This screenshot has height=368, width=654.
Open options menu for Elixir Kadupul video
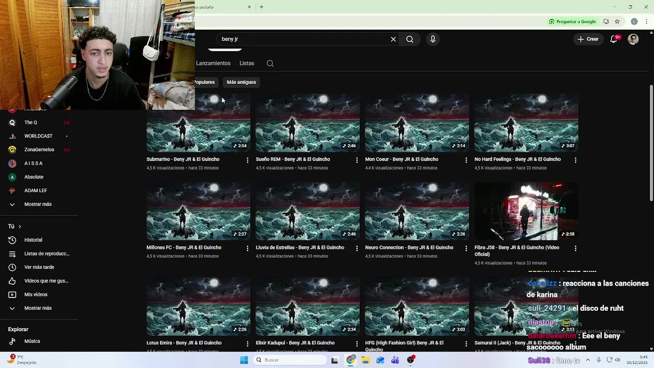[357, 344]
